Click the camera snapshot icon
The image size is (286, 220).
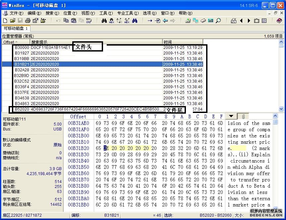[x=257, y=20]
